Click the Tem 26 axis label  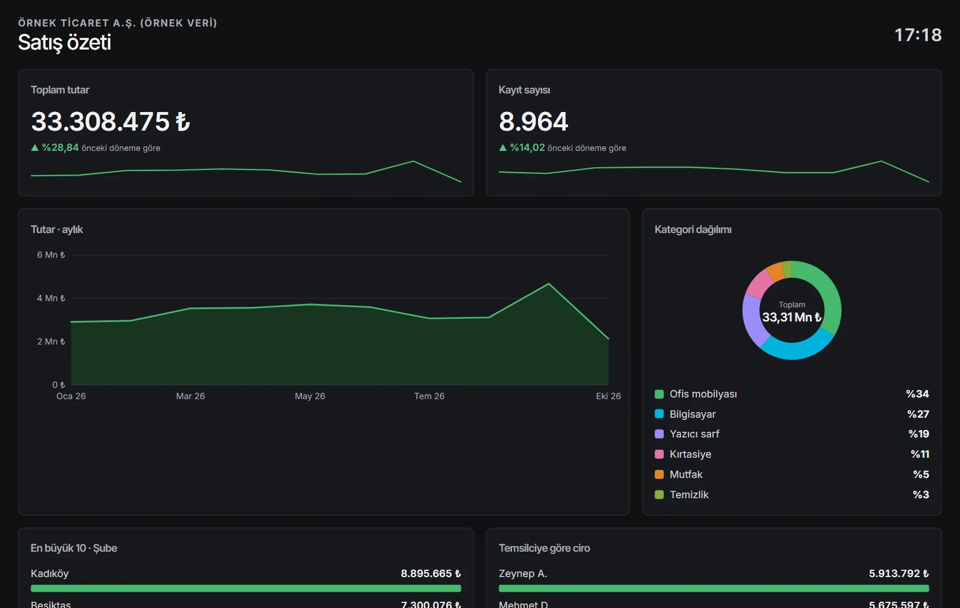coord(429,396)
